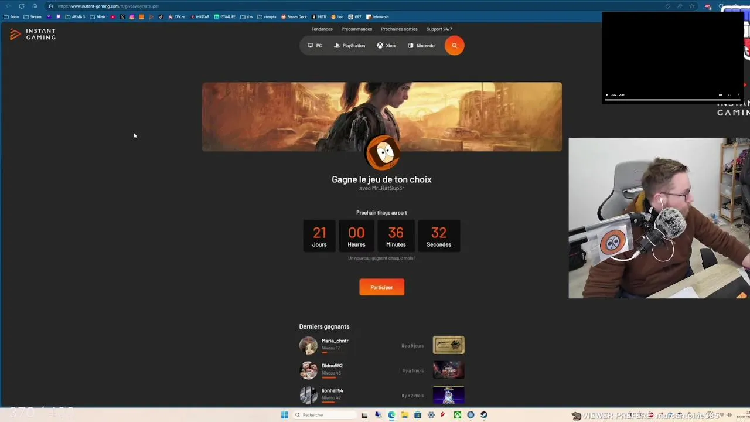Play the video in the overlay player
The image size is (750, 422).
pyautogui.click(x=606, y=95)
